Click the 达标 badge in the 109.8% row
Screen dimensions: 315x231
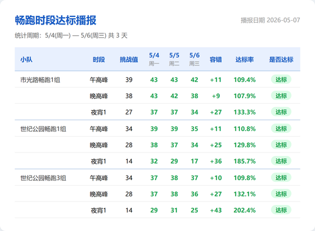(x=281, y=177)
